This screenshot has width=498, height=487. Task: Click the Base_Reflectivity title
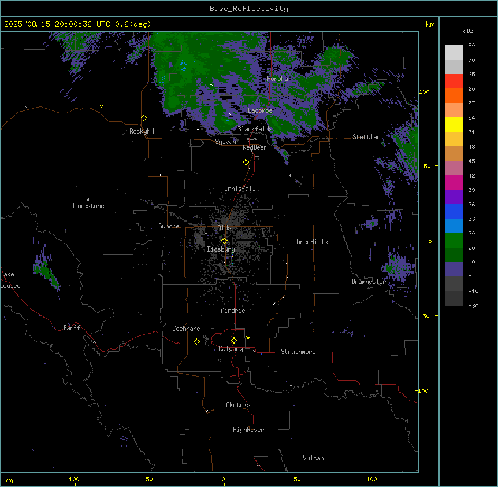pos(249,9)
